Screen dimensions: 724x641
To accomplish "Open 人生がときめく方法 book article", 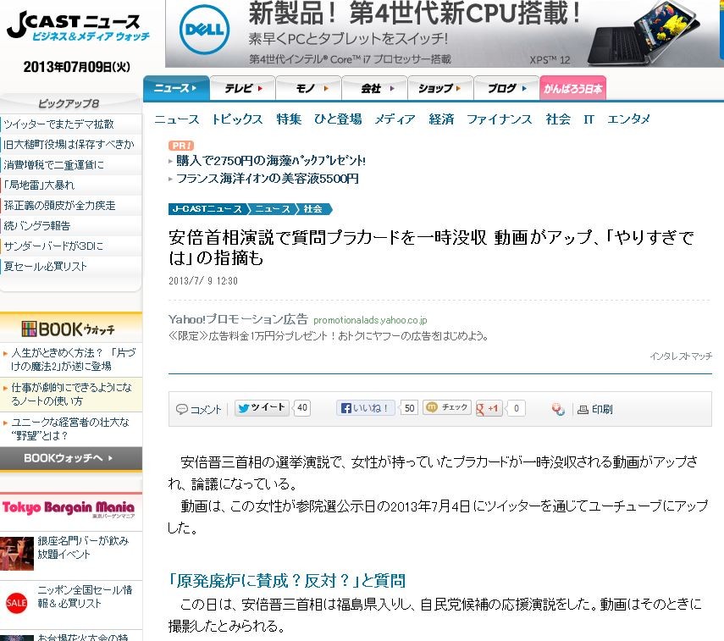I will (x=73, y=359).
